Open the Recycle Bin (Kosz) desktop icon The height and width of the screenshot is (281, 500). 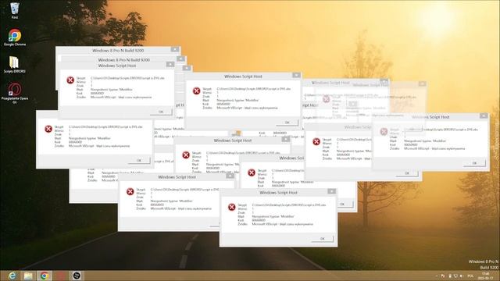point(15,10)
